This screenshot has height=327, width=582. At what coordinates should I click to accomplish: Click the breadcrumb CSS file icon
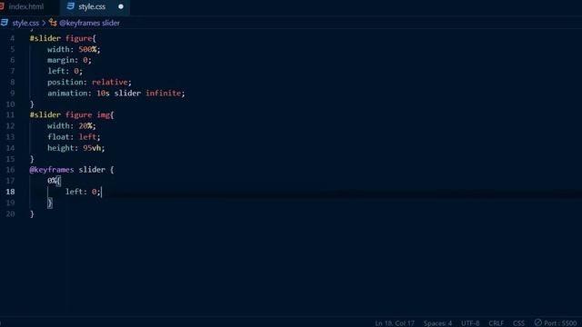5,23
